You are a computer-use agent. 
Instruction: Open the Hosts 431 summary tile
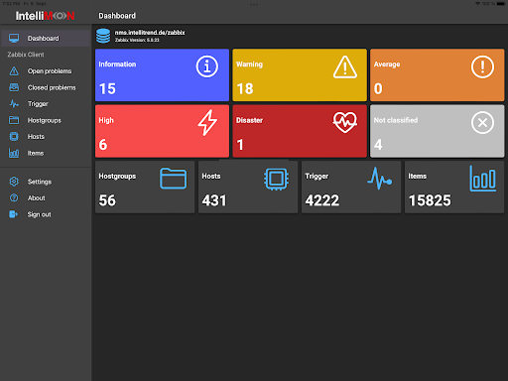[x=248, y=188]
